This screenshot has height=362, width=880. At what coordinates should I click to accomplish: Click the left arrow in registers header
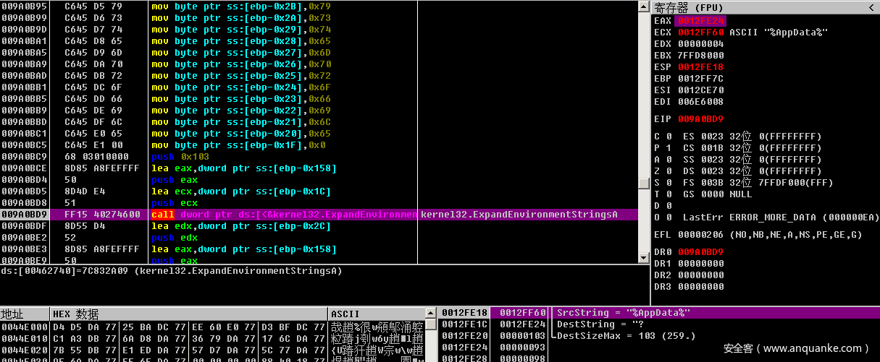870,8
